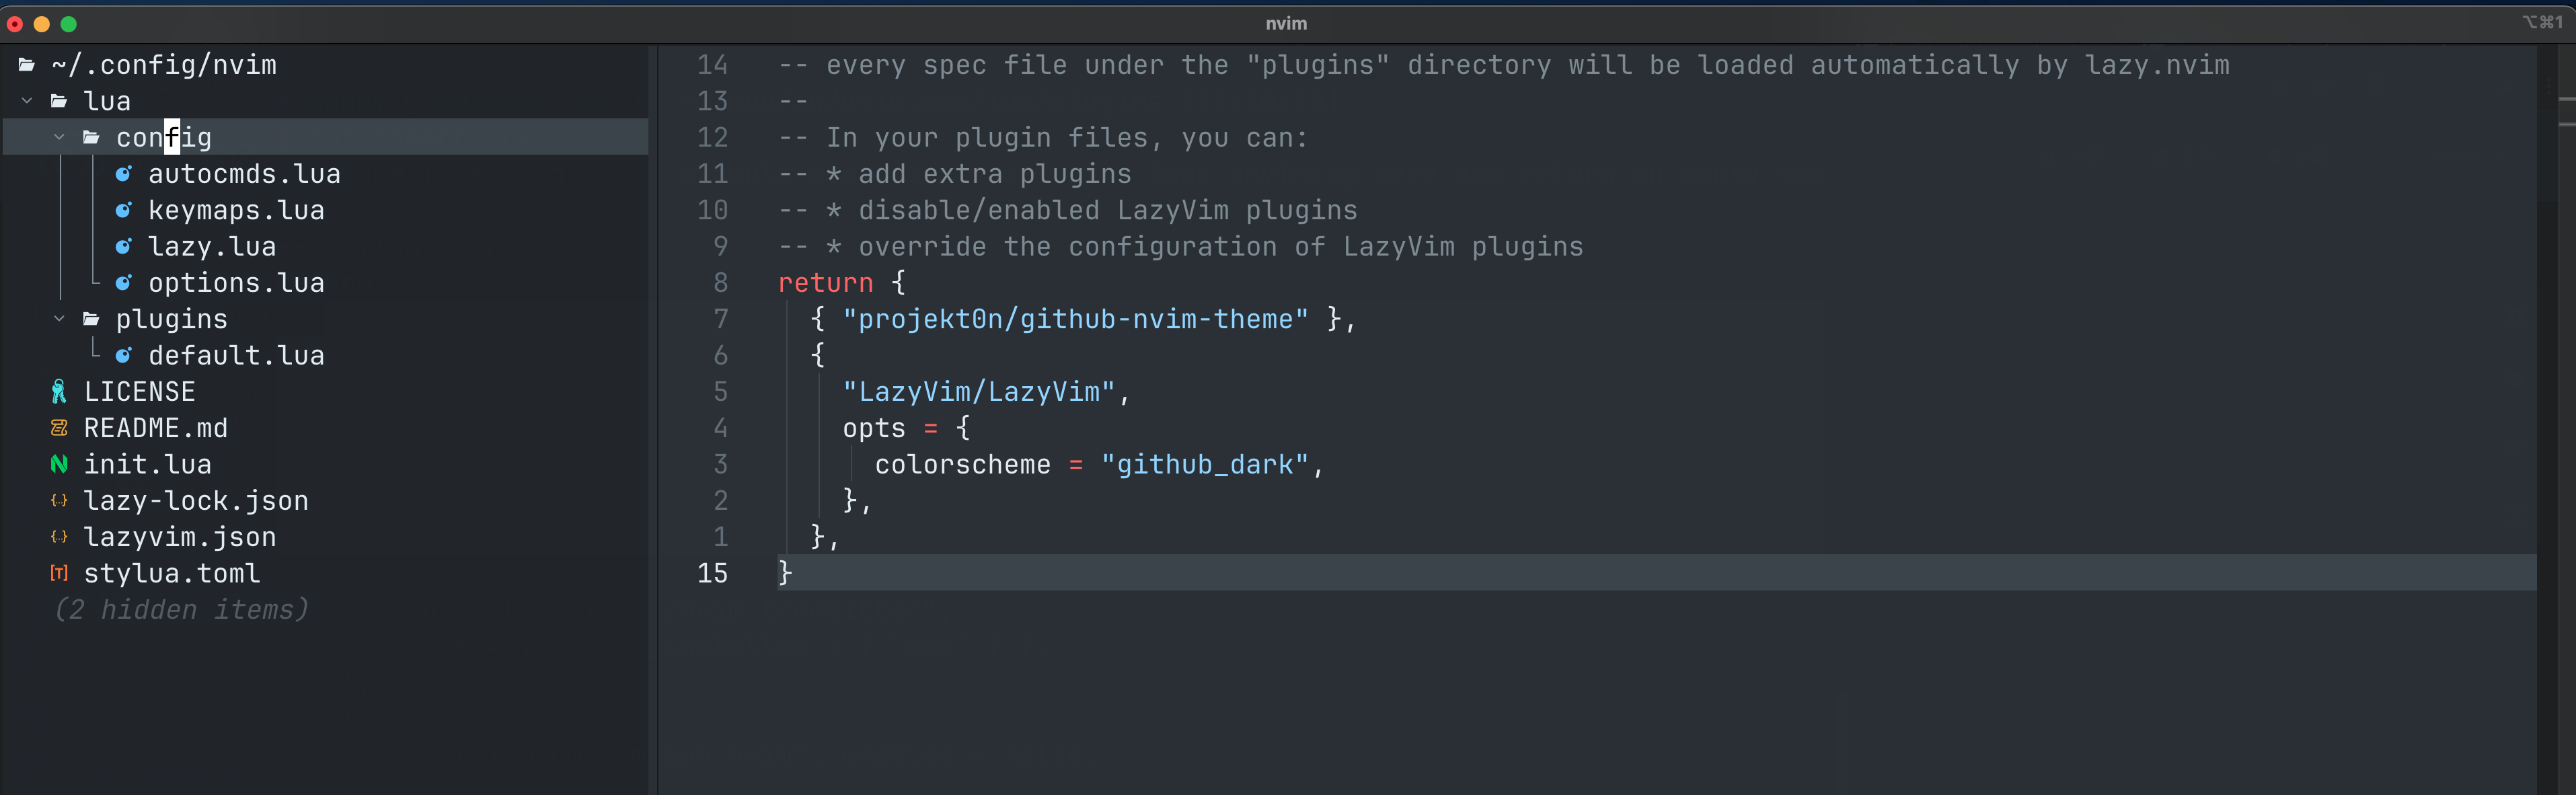Viewport: 2576px width, 795px height.
Task: Click the Lua icon beside autocmds.lua
Action: coord(123,174)
